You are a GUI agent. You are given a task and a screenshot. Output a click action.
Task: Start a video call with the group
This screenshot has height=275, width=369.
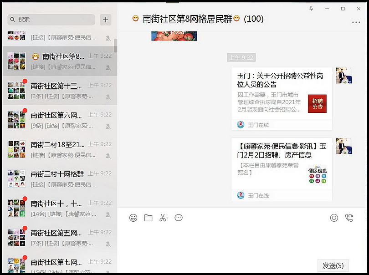pyautogui.click(x=348, y=218)
